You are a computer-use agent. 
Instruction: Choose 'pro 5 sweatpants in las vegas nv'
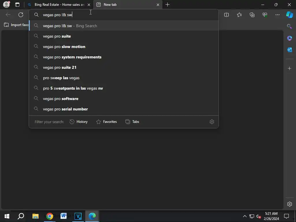coord(124,88)
